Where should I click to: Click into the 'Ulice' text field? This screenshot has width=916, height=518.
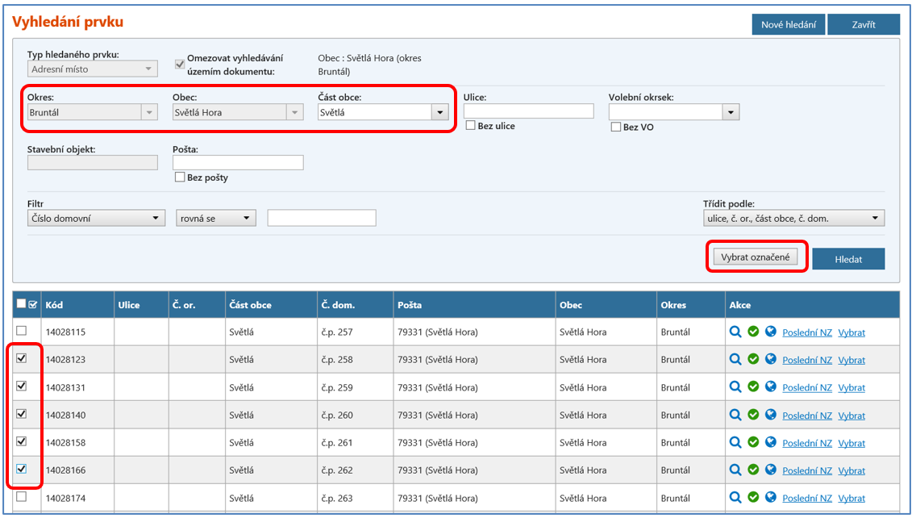528,111
